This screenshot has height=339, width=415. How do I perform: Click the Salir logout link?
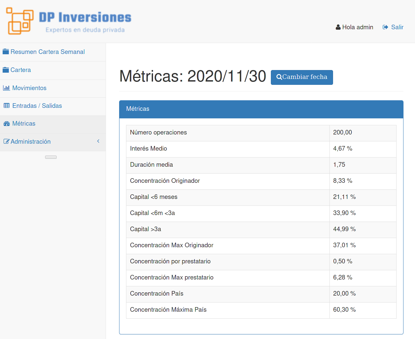397,27
